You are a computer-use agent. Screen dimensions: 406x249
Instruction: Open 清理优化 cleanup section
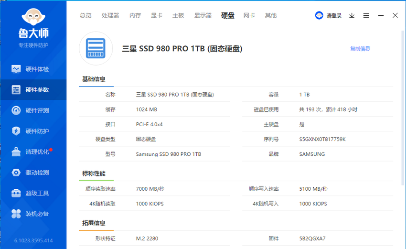pos(33,152)
